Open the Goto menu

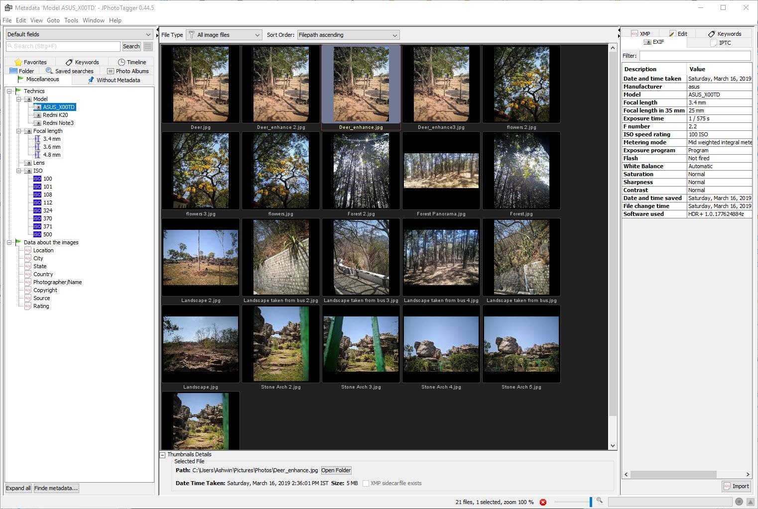coord(53,20)
